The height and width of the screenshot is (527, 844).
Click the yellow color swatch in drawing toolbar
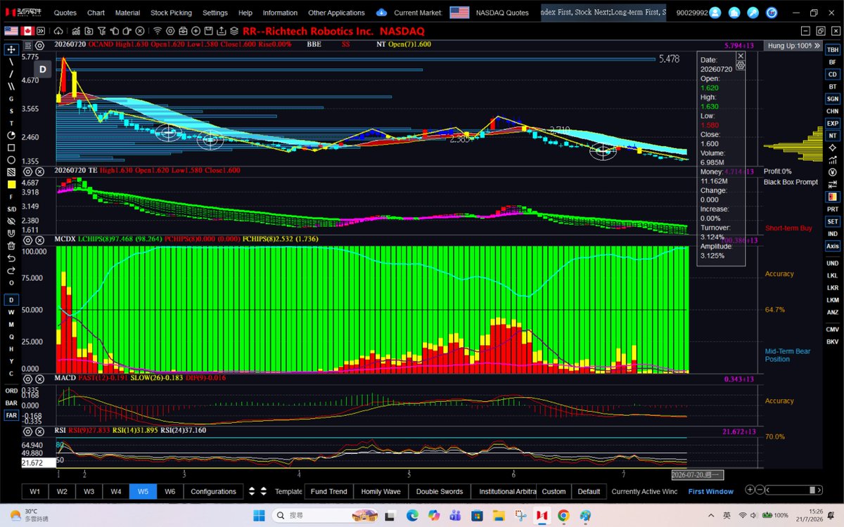[x=11, y=184]
